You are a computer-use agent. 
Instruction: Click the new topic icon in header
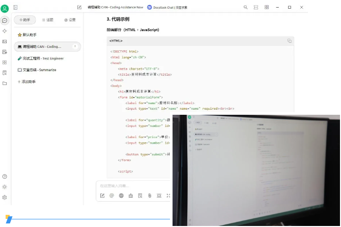coord(79,8)
